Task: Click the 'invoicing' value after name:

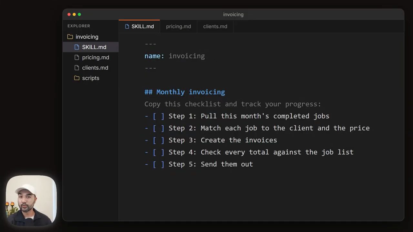Action: pyautogui.click(x=187, y=56)
